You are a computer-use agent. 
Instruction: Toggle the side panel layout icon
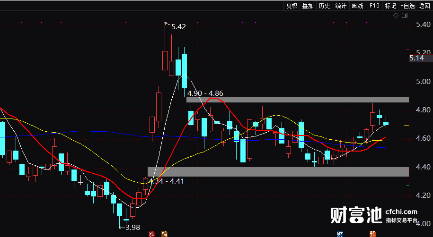click(405, 16)
